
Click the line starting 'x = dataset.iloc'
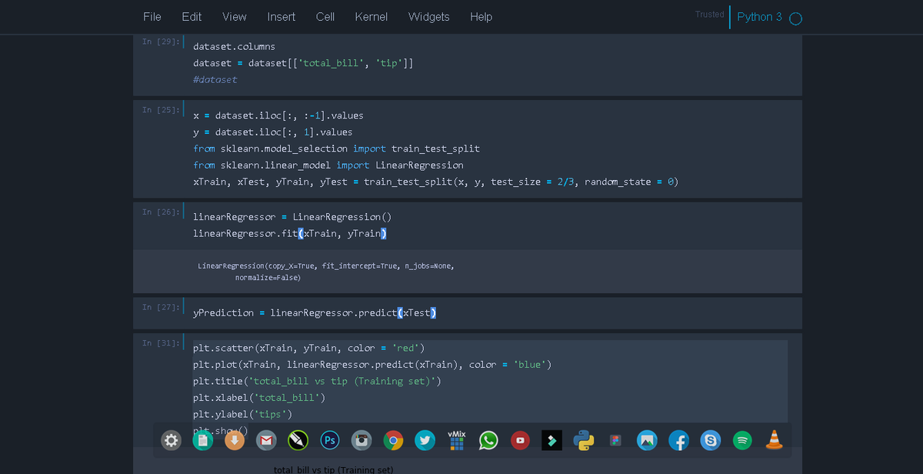(278, 115)
